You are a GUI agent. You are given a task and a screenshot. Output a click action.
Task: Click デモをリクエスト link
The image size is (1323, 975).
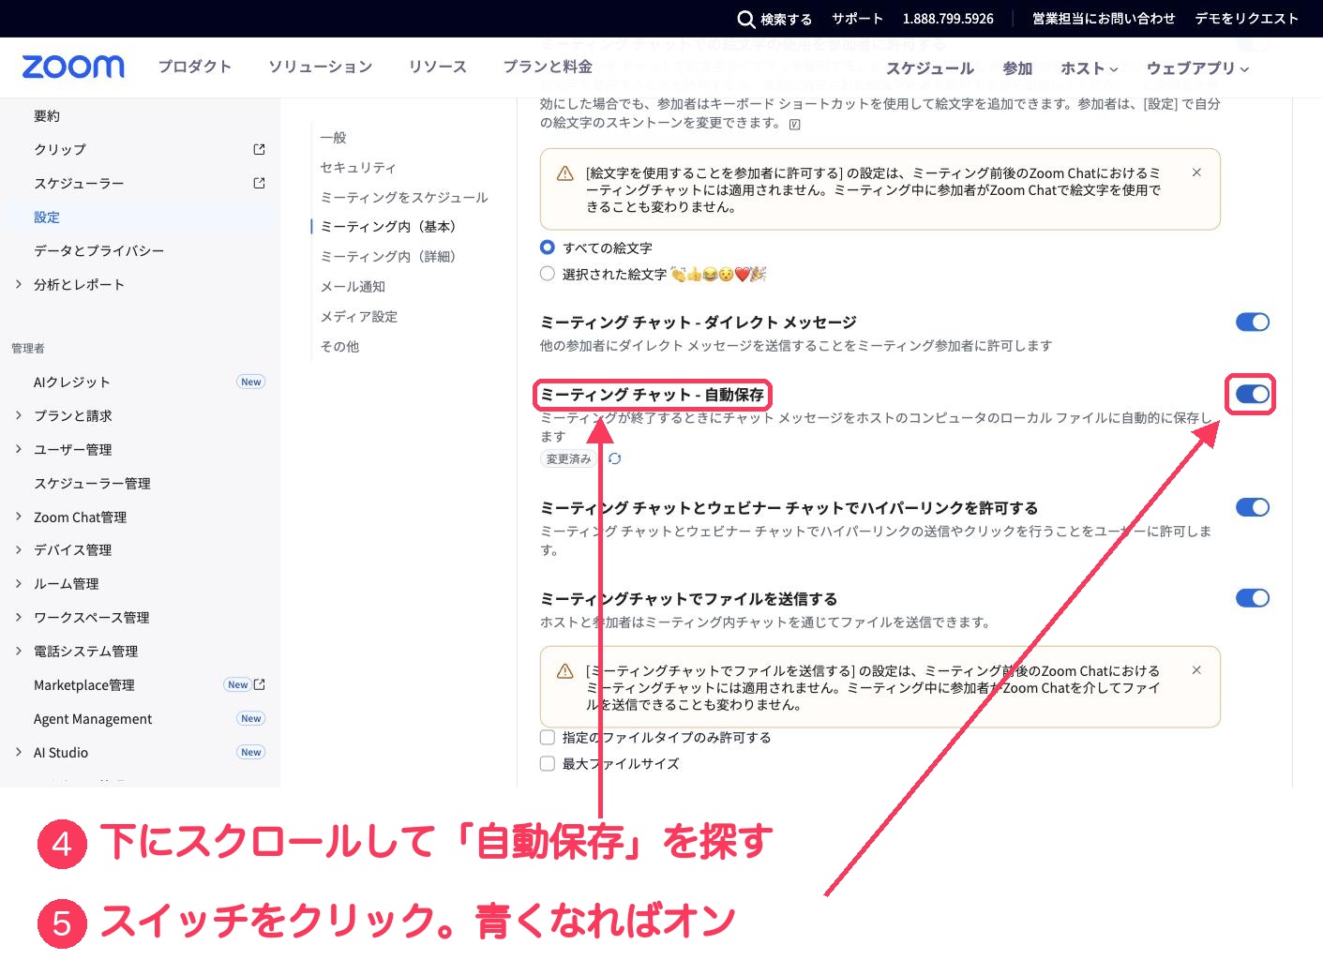click(1246, 19)
